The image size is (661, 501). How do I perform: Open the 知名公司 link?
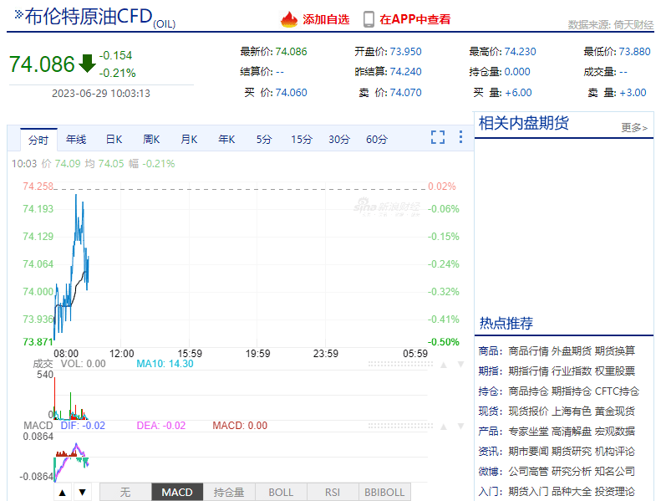coord(615,472)
